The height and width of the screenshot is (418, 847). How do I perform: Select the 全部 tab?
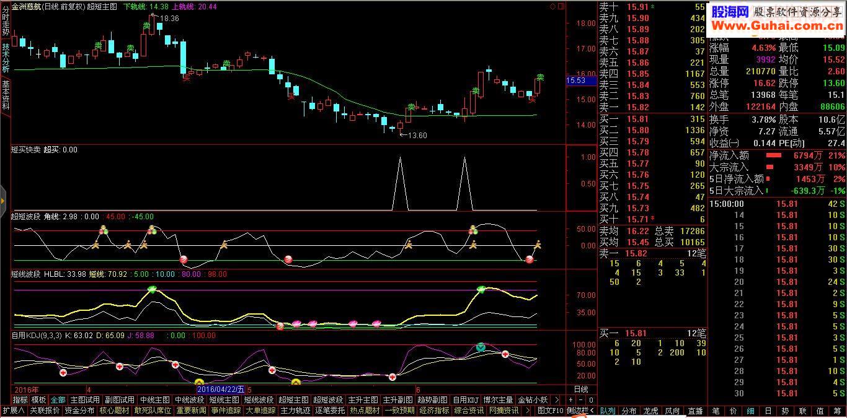point(58,400)
